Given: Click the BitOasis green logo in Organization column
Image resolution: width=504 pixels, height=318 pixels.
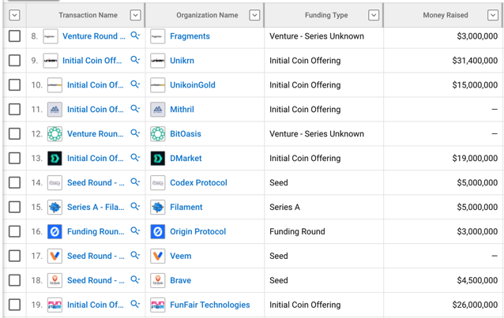Looking at the screenshot, I should click(157, 134).
